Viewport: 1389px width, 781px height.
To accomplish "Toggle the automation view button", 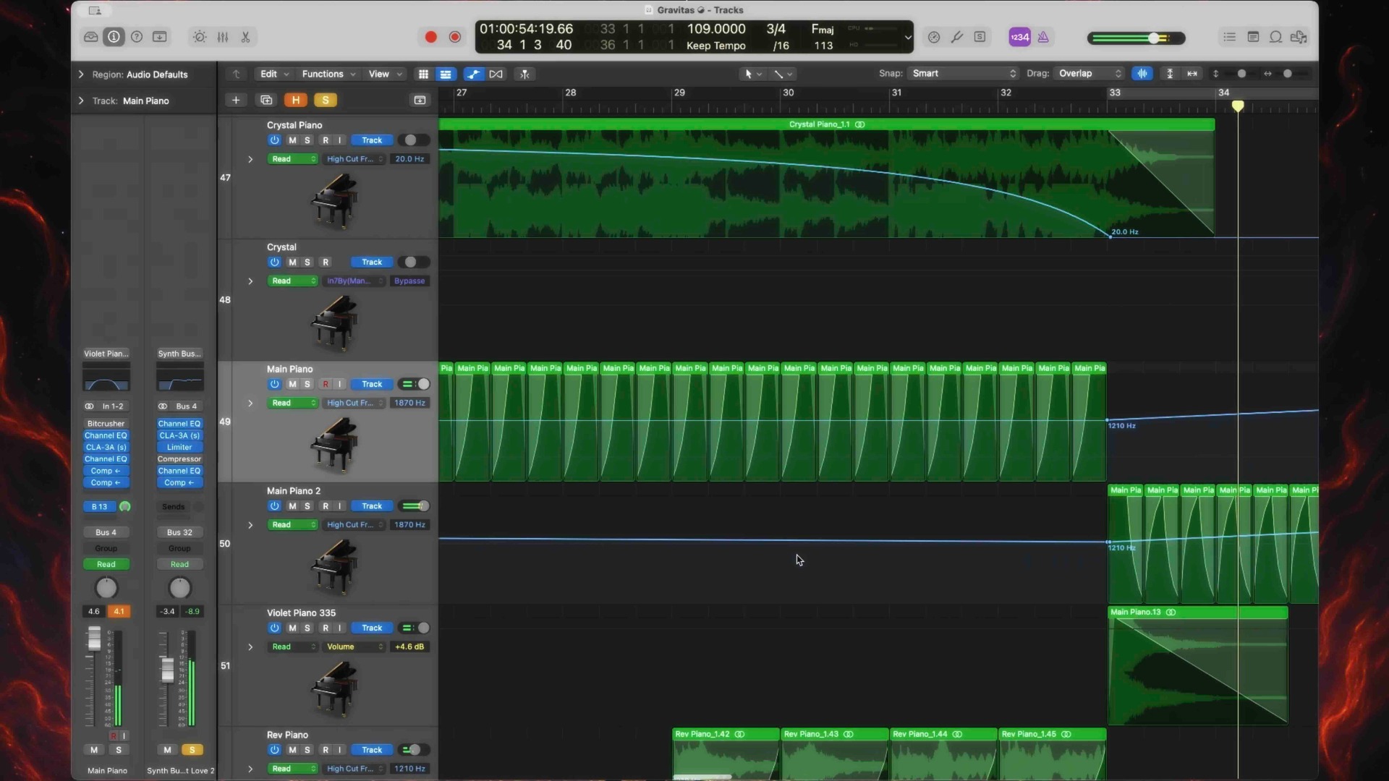I will (x=473, y=74).
